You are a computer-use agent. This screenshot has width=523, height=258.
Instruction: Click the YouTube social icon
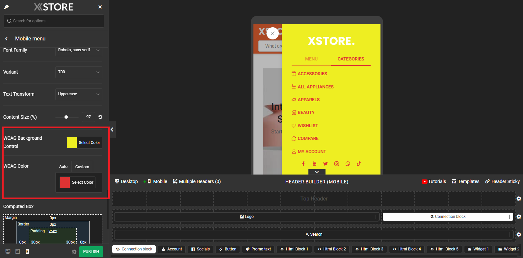314,164
